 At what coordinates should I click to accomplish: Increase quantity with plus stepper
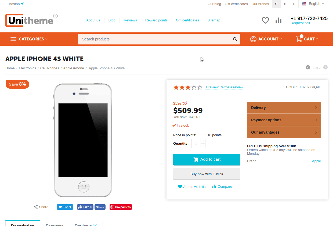click(x=203, y=141)
